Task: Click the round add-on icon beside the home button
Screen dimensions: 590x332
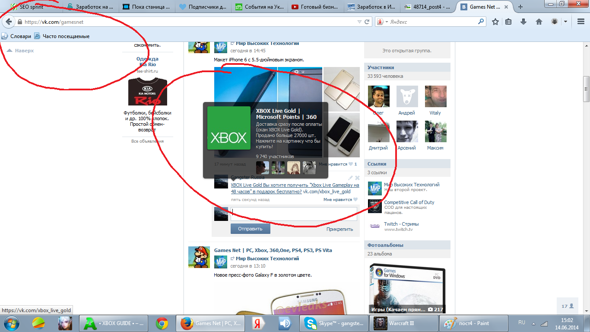Action: point(555,22)
